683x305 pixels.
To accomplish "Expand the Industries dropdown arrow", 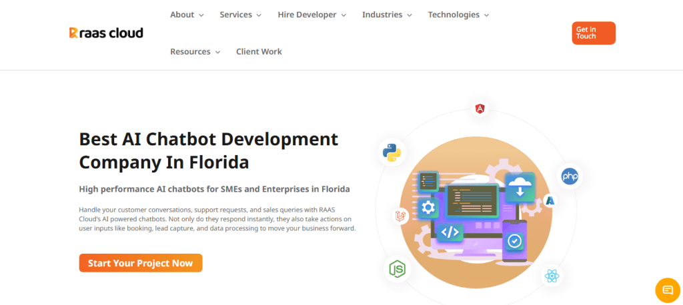I will 409,15.
